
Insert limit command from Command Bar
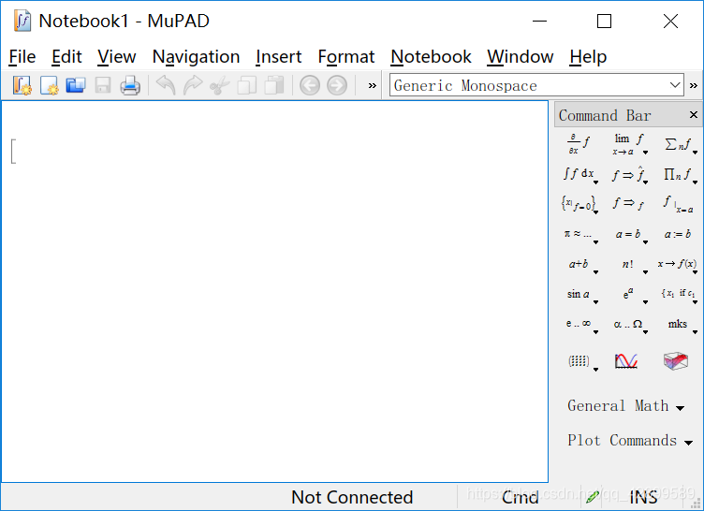pos(628,144)
